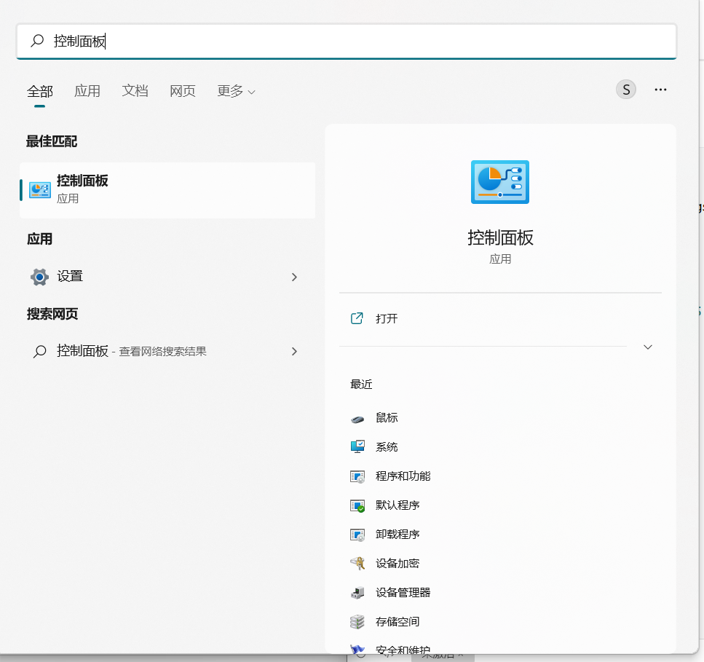Screen dimensions: 704x662
Task: Click the 设置 gear icon
Action: tap(39, 277)
